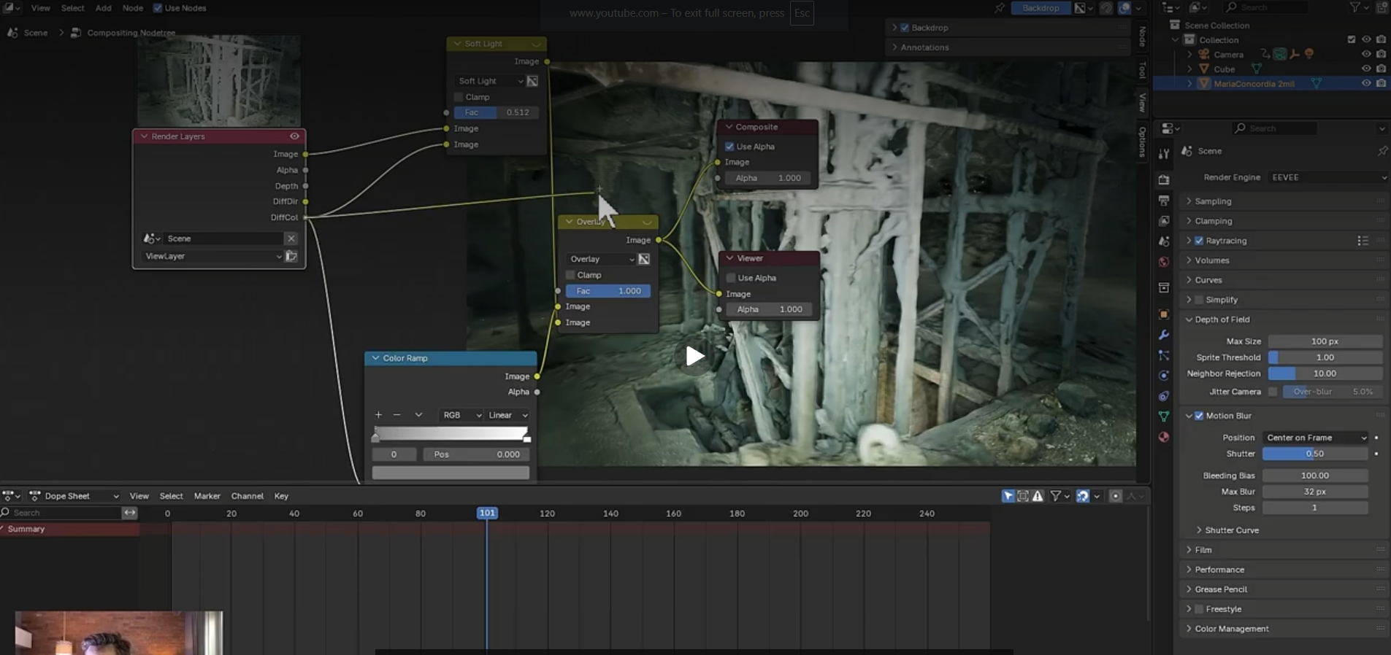Open the Channel menu in dope sheet
This screenshot has height=655, width=1391.
(x=248, y=496)
